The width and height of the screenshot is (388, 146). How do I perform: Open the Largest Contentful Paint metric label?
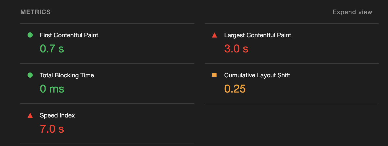click(x=257, y=35)
